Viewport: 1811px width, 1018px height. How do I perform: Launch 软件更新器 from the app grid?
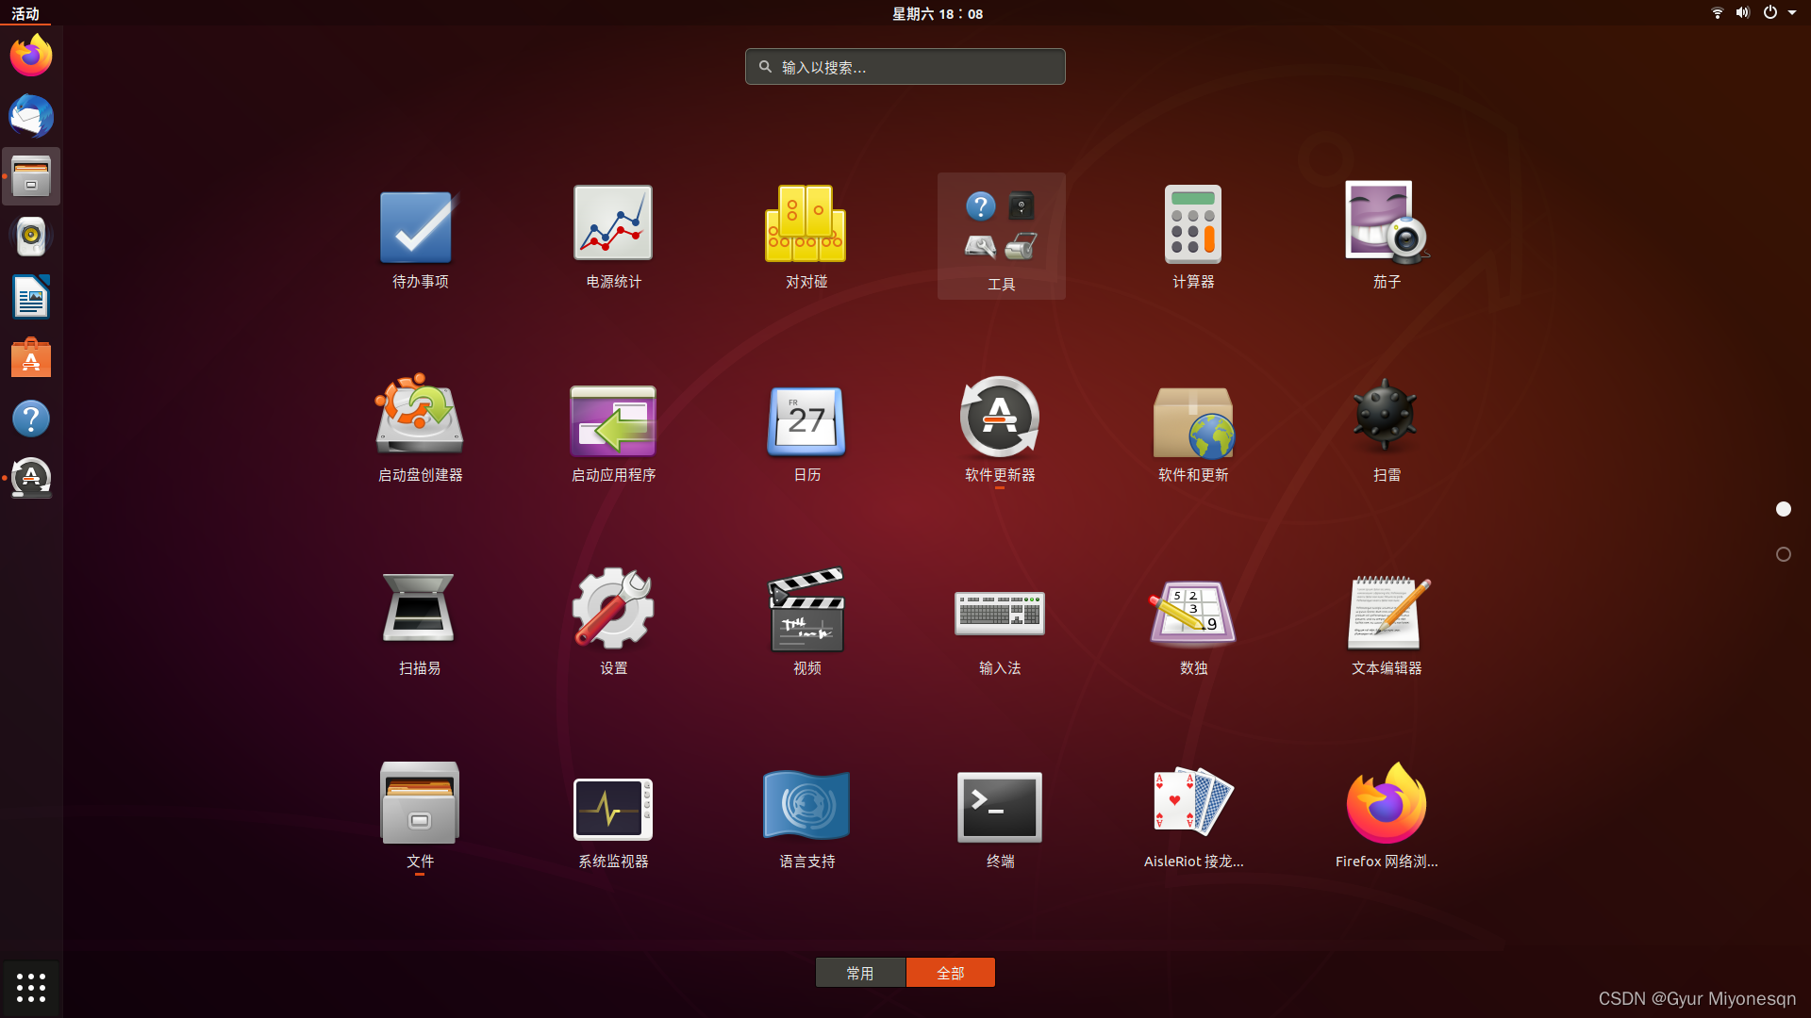pyautogui.click(x=1000, y=429)
